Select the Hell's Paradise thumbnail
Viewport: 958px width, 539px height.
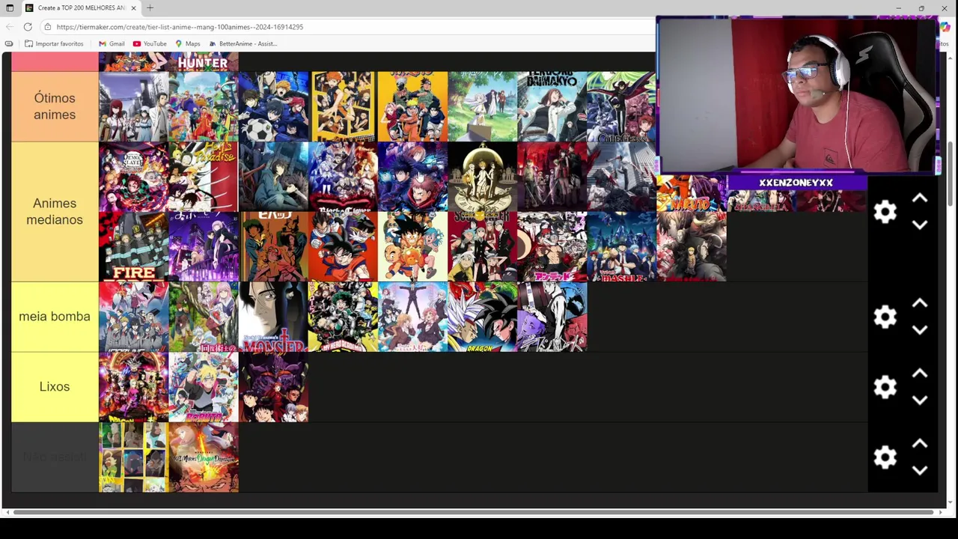point(204,177)
